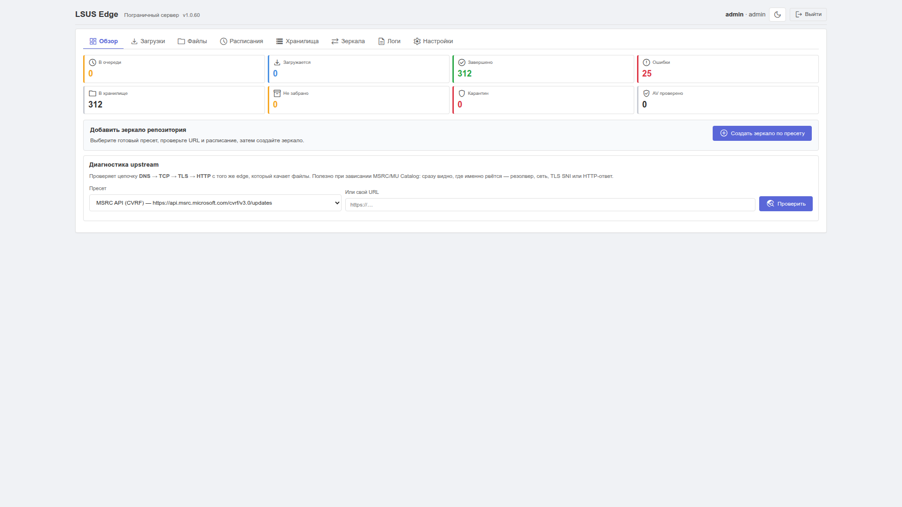
Task: Click the Добавить зеркало репозитория heading
Action: [x=138, y=130]
